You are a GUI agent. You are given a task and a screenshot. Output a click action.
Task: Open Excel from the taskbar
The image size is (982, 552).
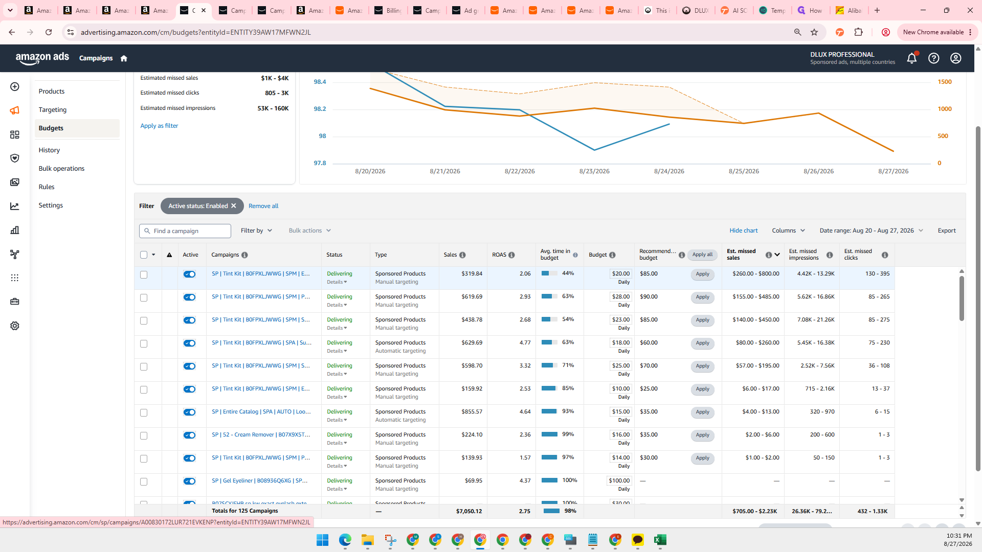[660, 540]
